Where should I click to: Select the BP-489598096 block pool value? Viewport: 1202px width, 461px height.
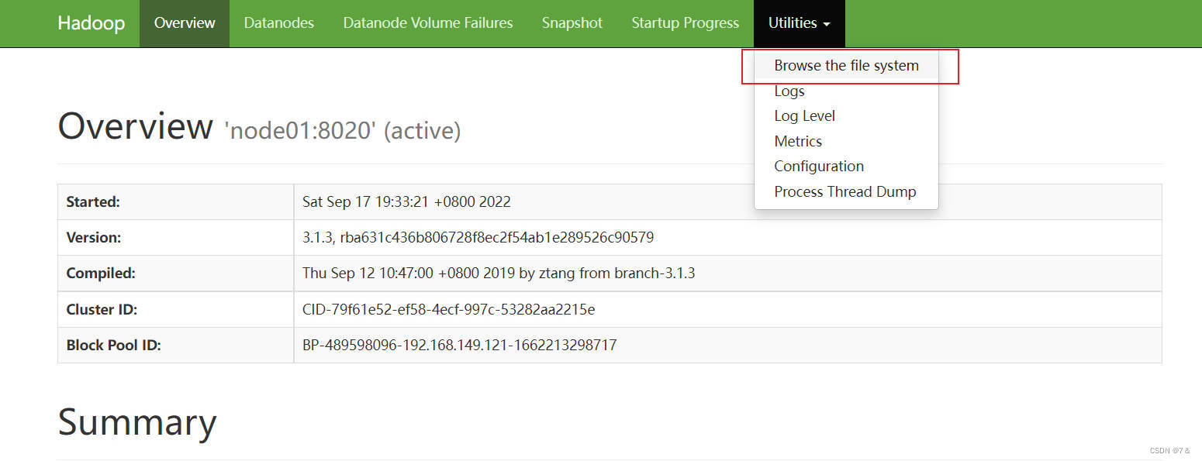tap(460, 346)
